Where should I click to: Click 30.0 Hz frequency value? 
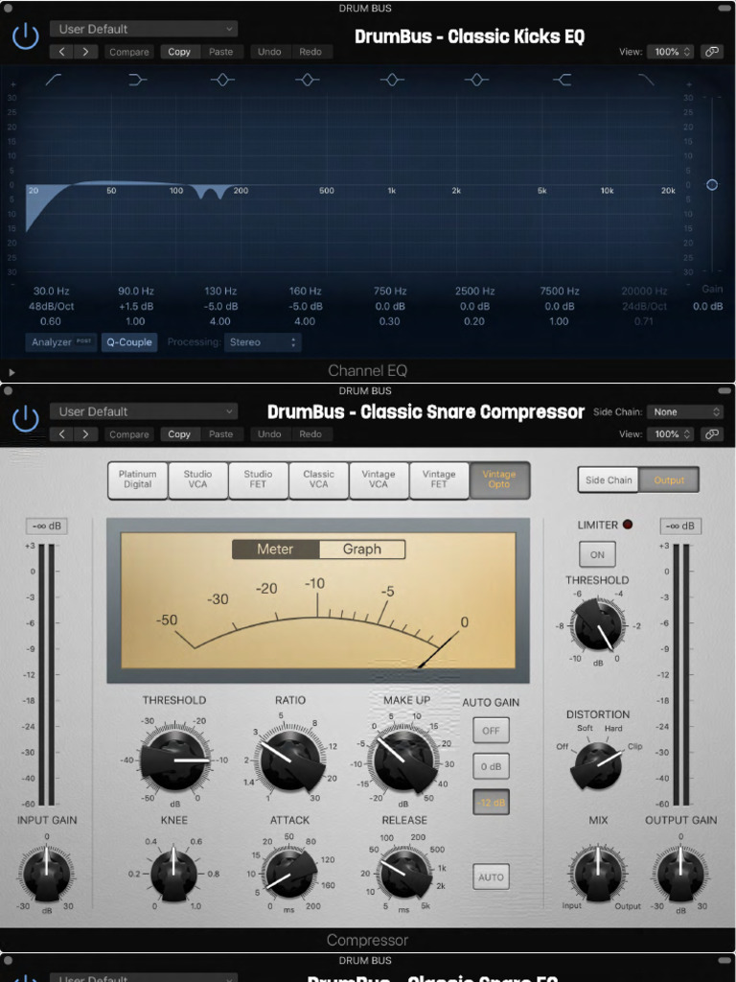[x=52, y=292]
